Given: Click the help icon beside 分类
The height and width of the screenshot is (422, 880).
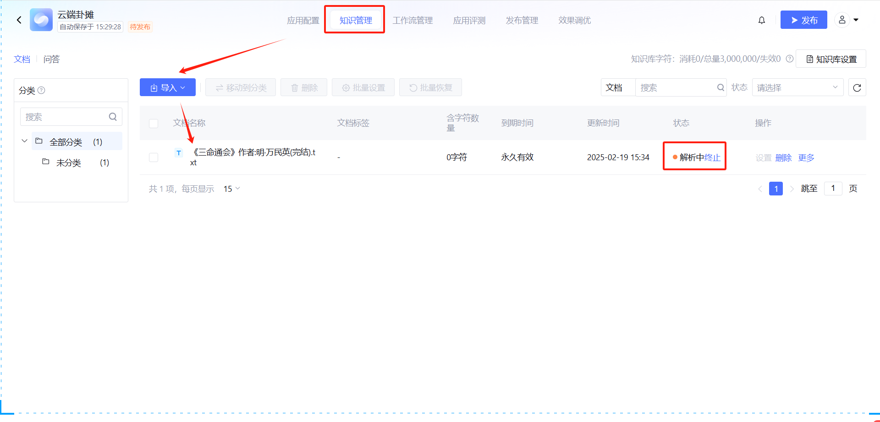Looking at the screenshot, I should point(41,90).
